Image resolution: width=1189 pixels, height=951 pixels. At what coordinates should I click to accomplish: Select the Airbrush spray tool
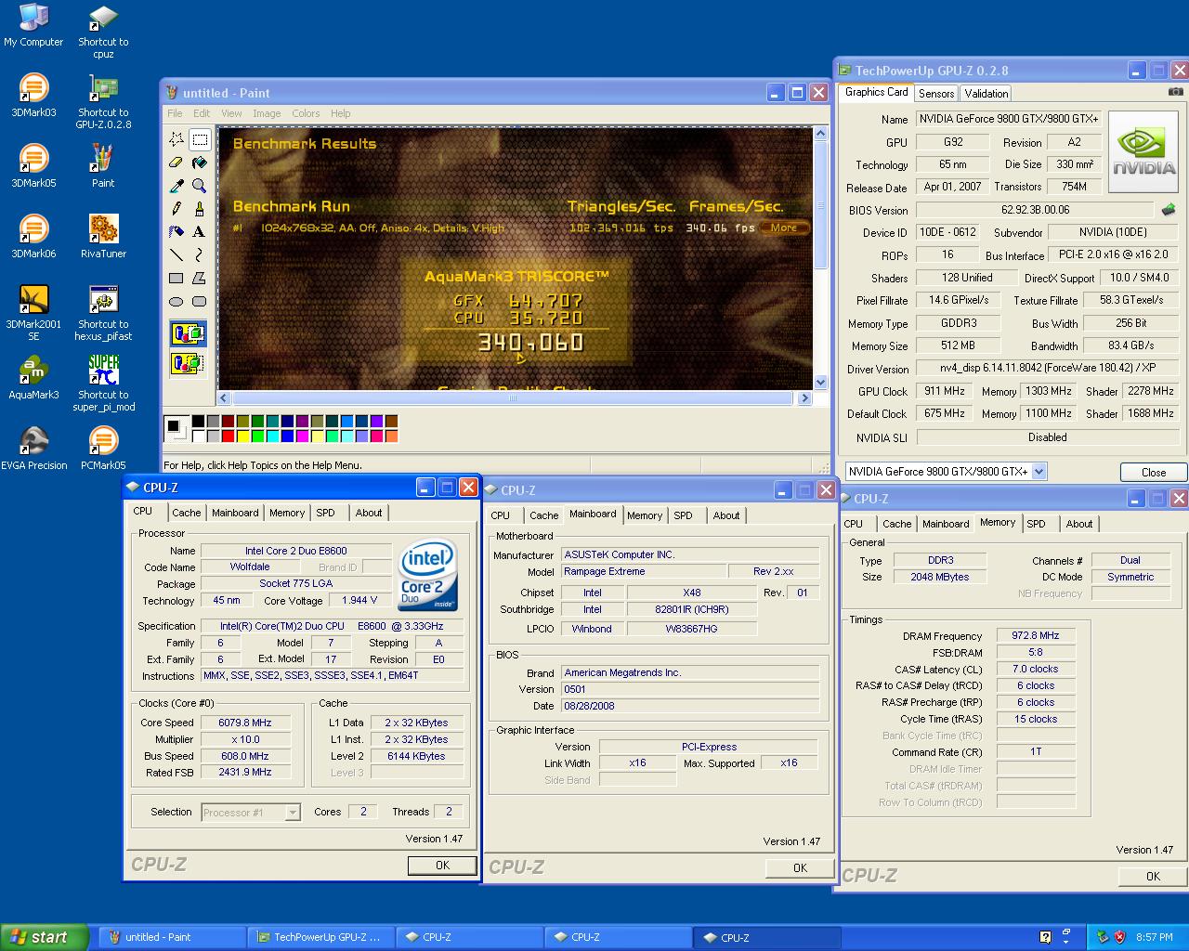coord(176,231)
